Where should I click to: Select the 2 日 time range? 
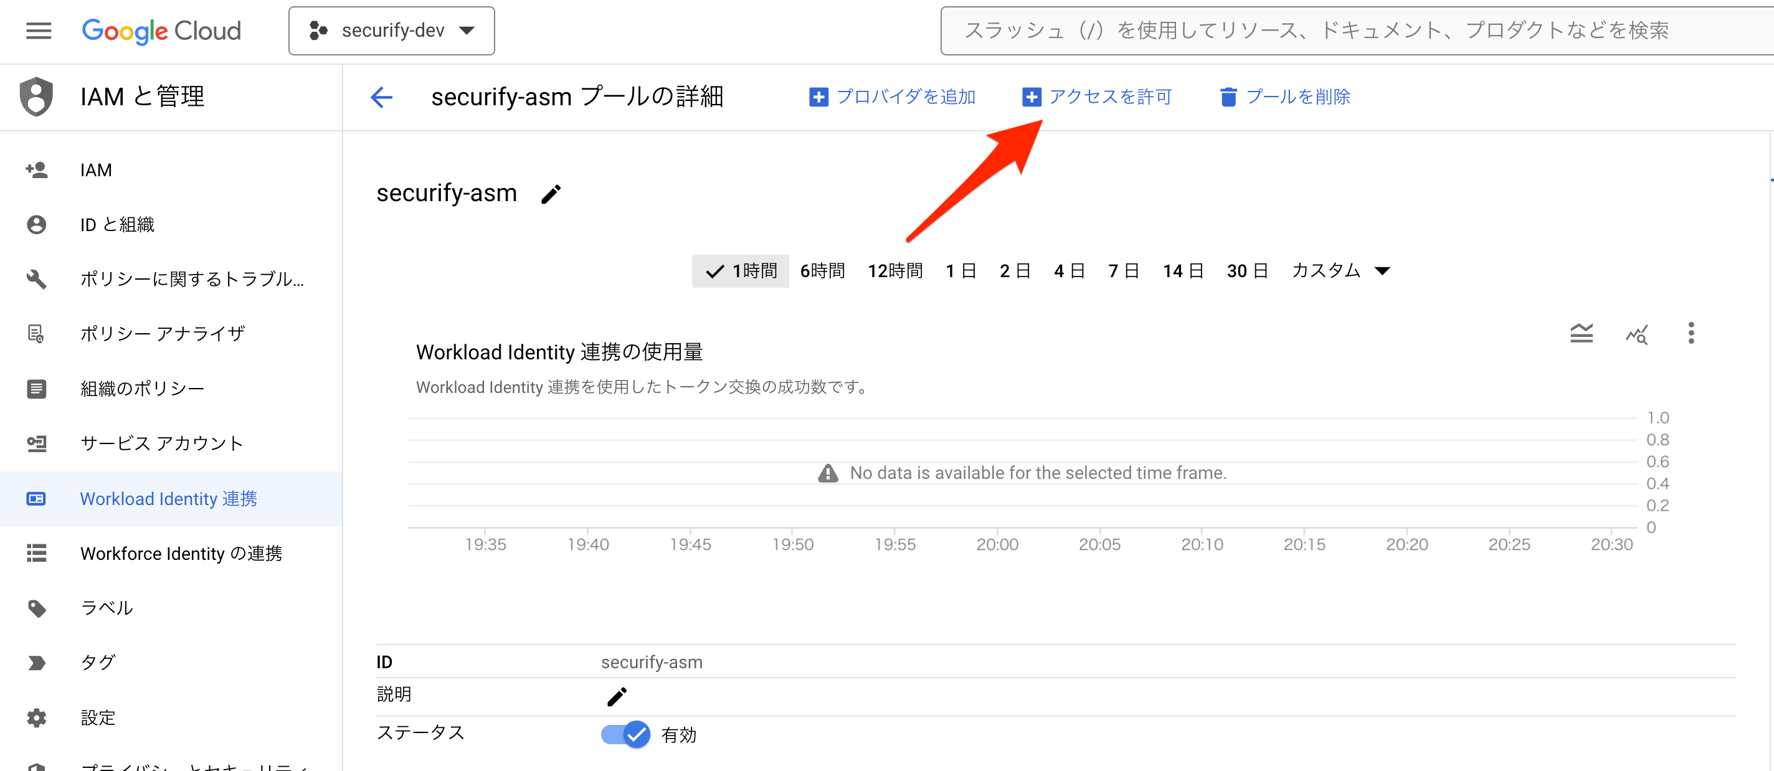click(x=1015, y=272)
